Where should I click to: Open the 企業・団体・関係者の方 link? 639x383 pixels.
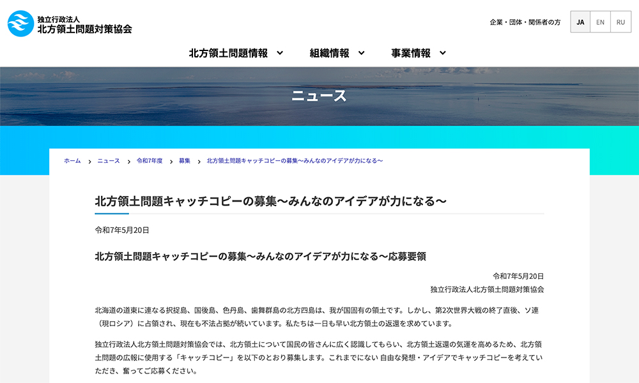(525, 22)
